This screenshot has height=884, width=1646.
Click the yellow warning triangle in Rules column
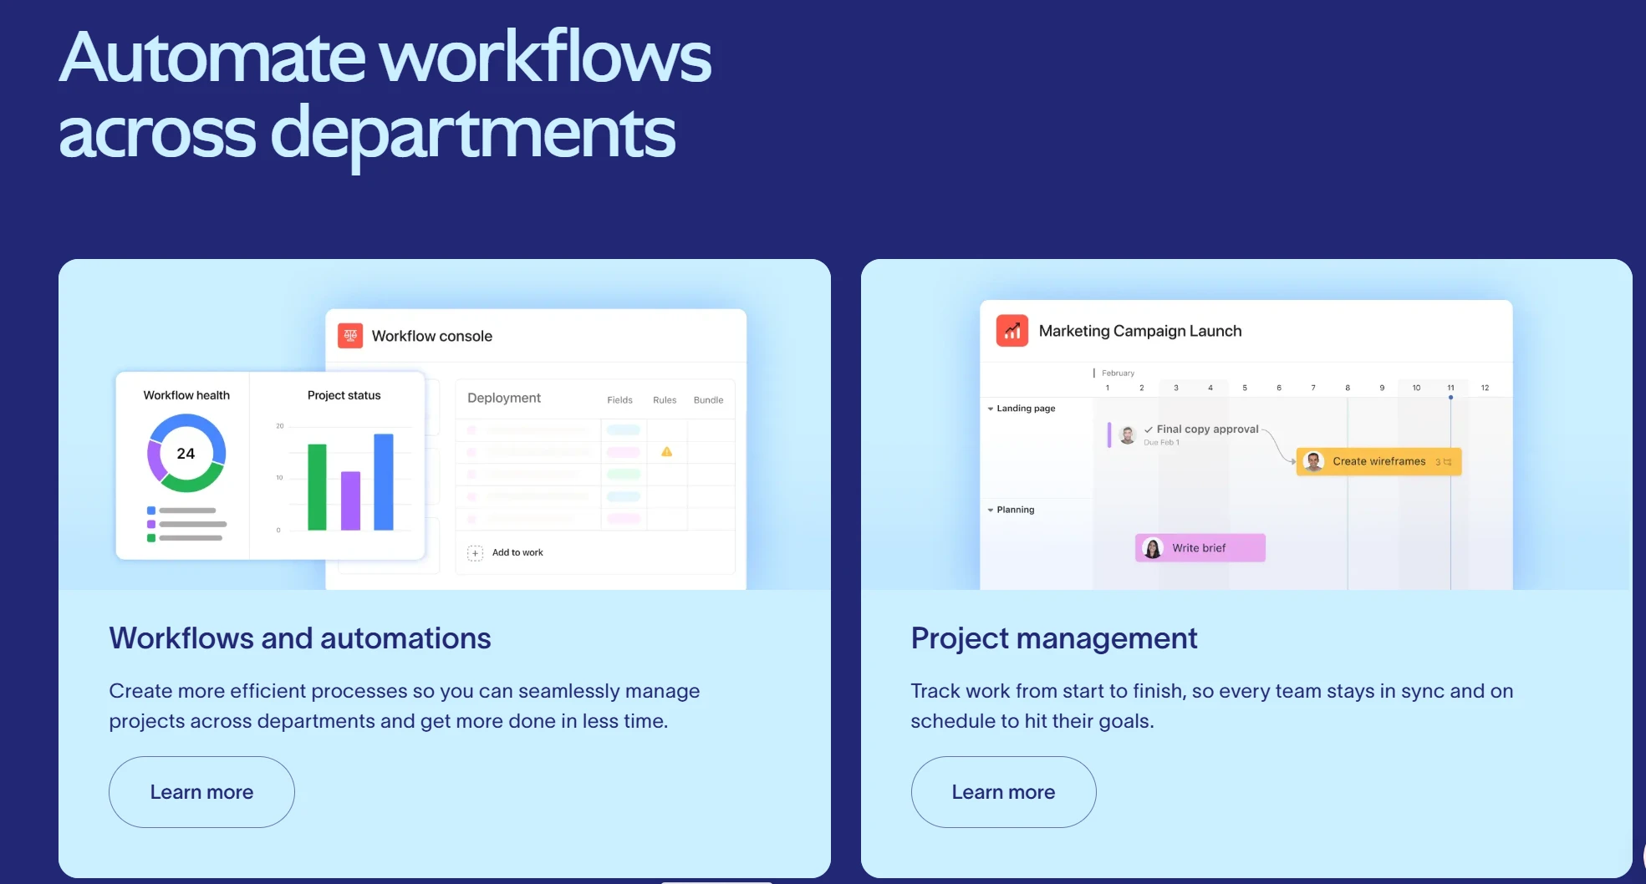(666, 452)
